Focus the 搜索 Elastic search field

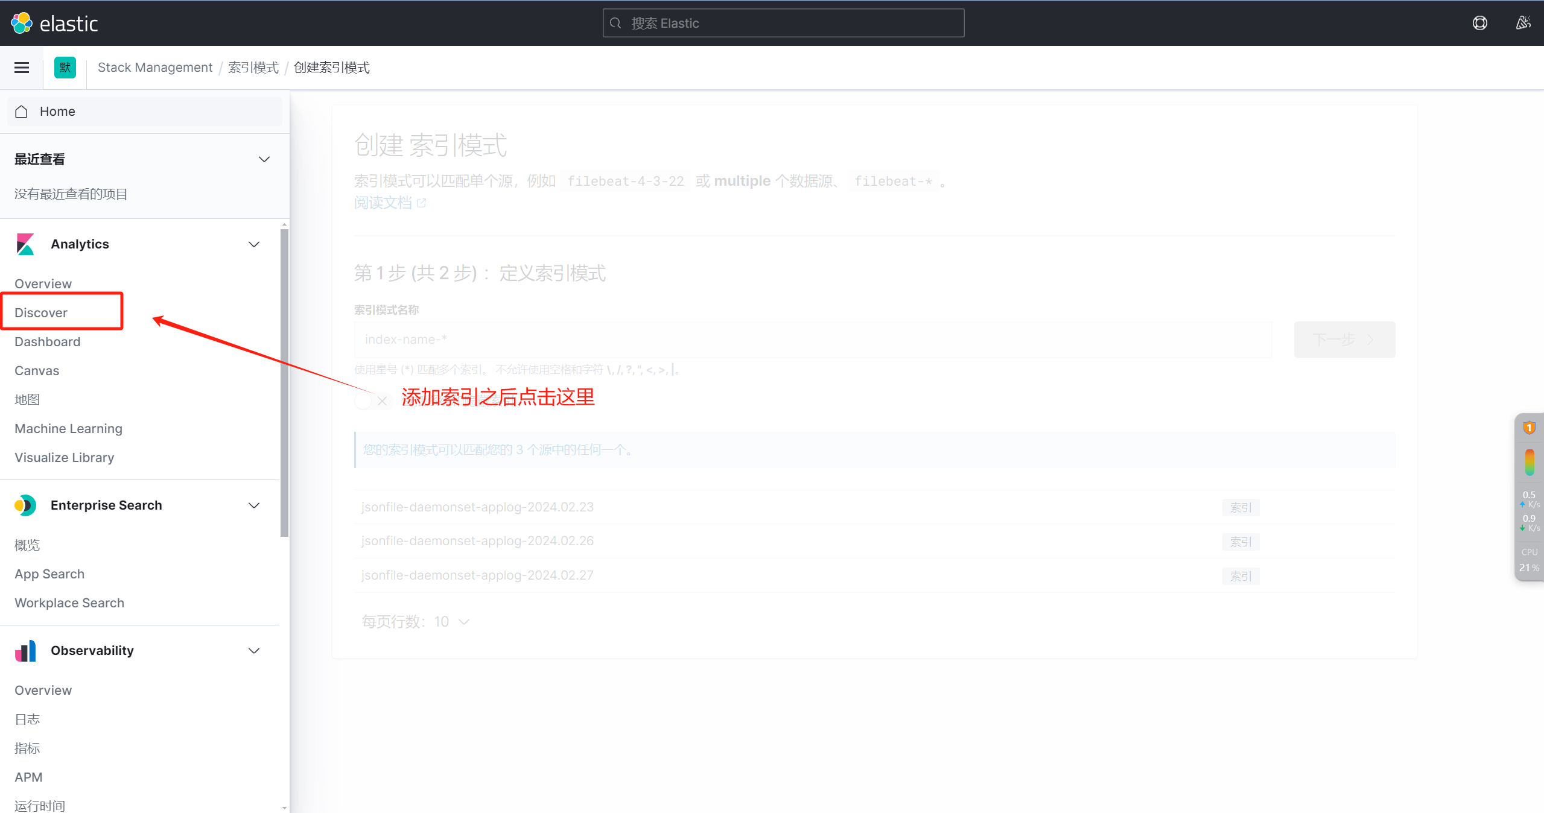[783, 23]
